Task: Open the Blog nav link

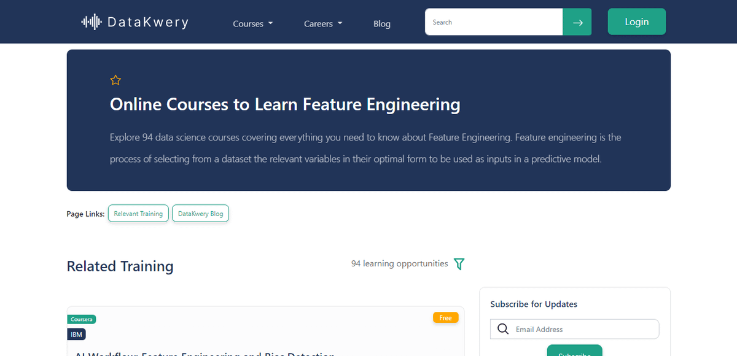Action: click(x=382, y=23)
